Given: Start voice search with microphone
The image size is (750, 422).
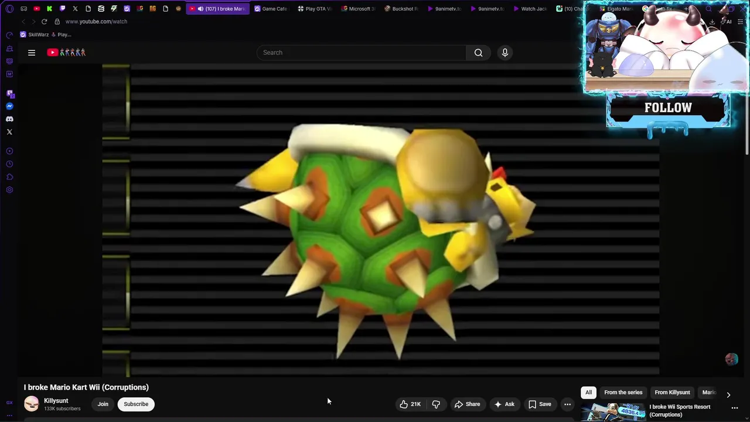Looking at the screenshot, I should 505,53.
